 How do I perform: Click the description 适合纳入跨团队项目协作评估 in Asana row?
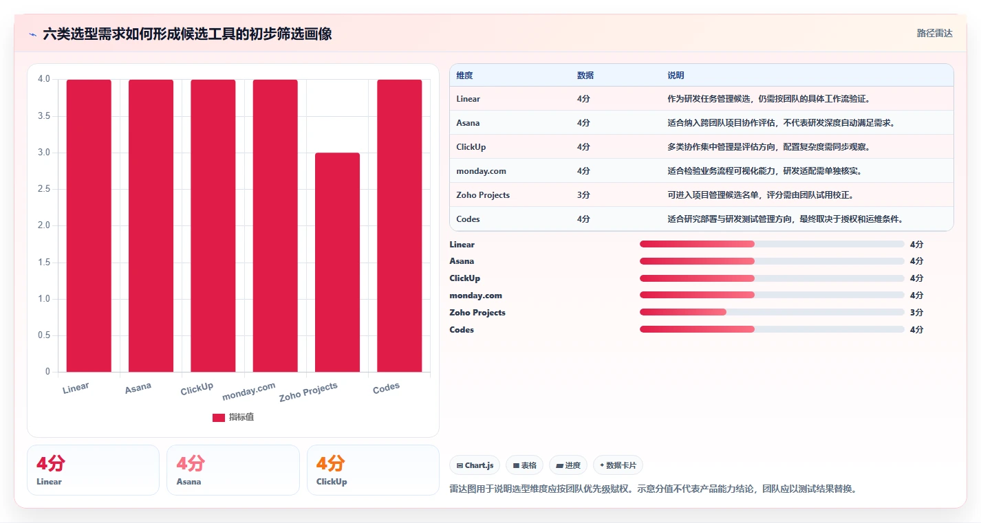[x=781, y=123]
